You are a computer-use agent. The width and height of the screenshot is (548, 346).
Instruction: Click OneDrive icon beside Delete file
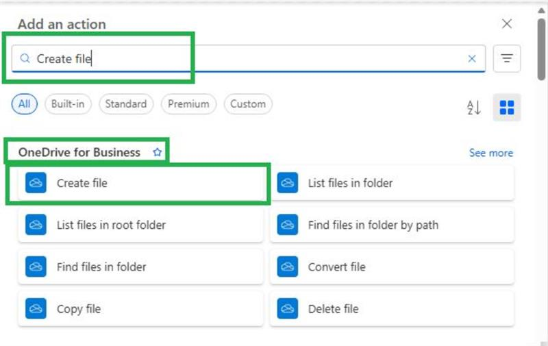tap(287, 308)
